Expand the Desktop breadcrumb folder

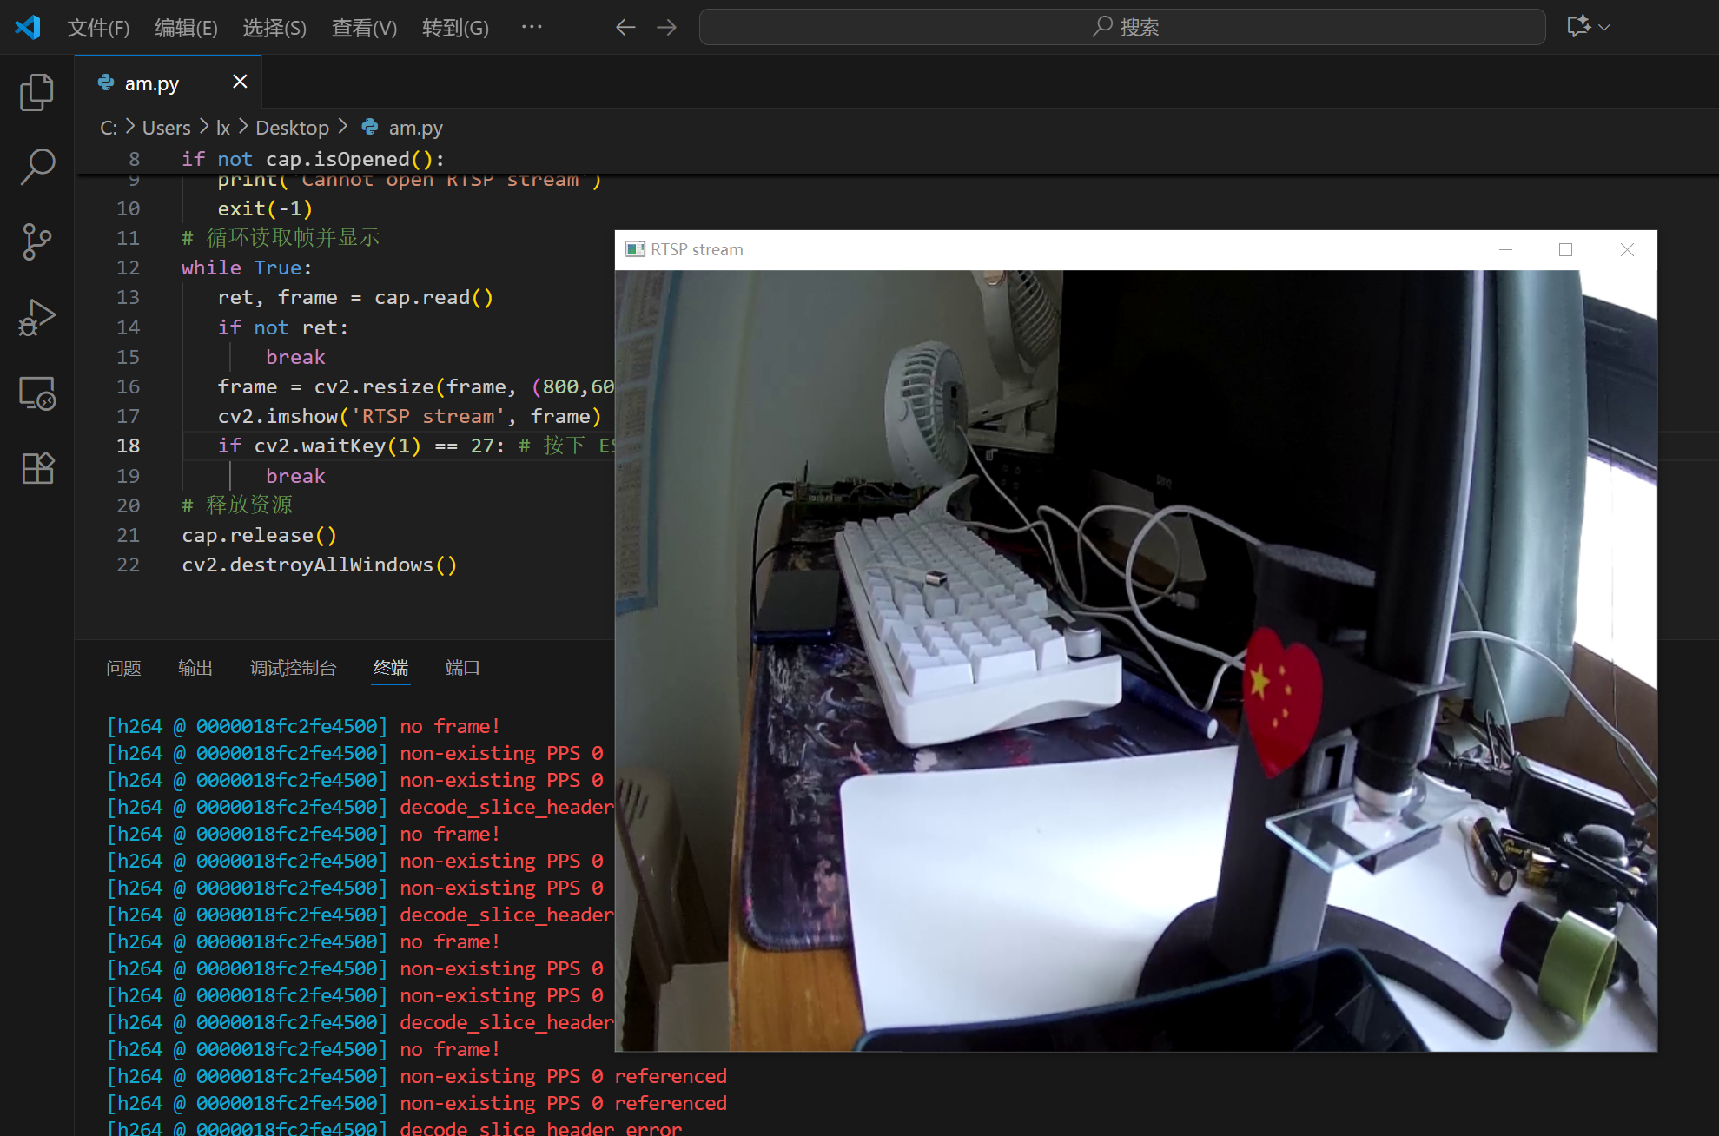point(292,128)
